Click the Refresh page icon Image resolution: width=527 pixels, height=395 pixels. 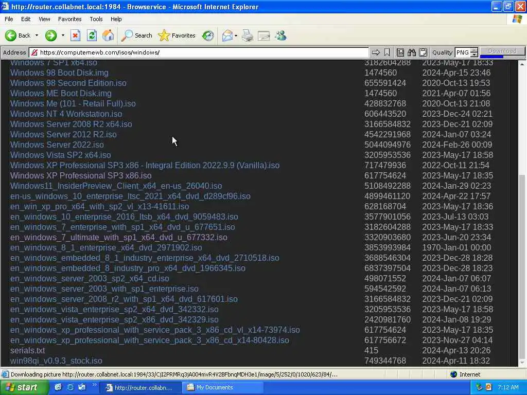click(x=92, y=35)
